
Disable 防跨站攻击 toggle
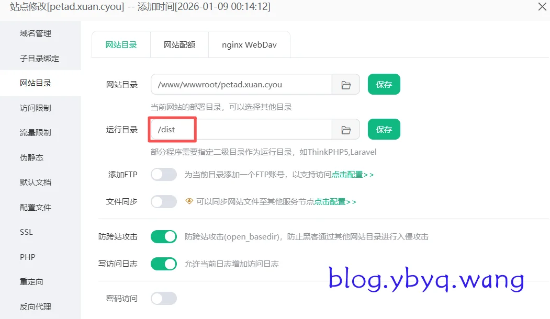(164, 236)
